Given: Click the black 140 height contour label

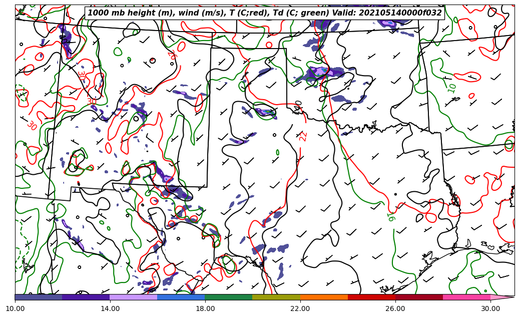Looking at the screenshot, I should pyautogui.click(x=298, y=107).
